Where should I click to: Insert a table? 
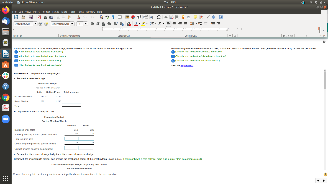pyautogui.click(x=120, y=17)
